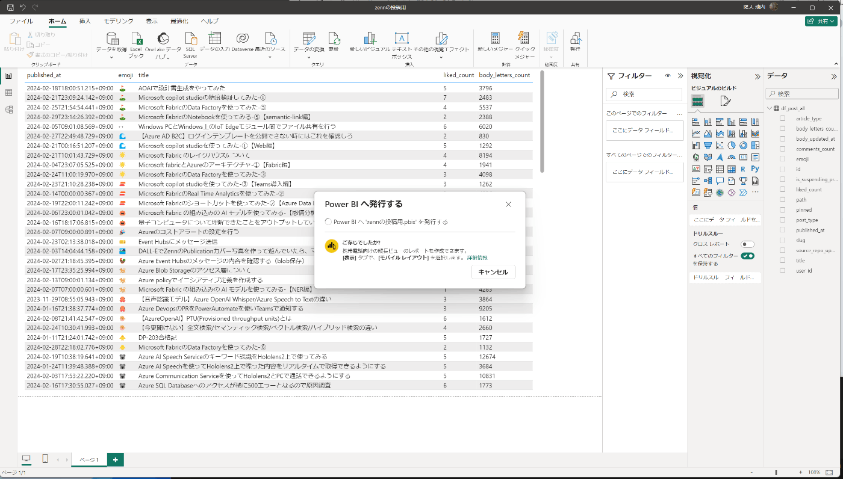Open the View (表示) ribbon tab
The width and height of the screenshot is (843, 479).
pyautogui.click(x=152, y=21)
